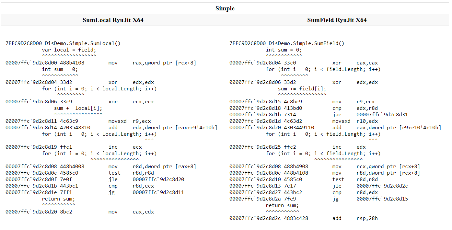Screen dimensions: 452x230
Task: Click the 'sum += field[i];' source line
Action: (x=302, y=89)
